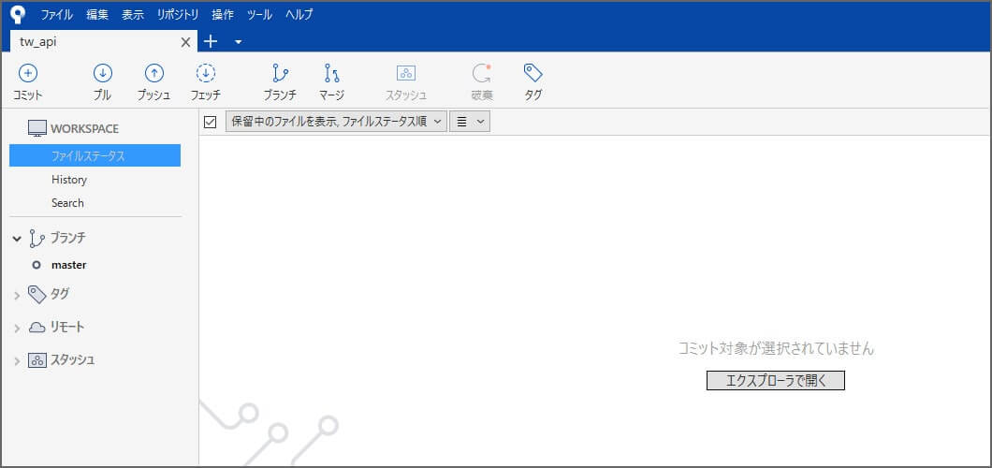Open the 保留中のファイルを表示 filter dropdown
The width and height of the screenshot is (992, 468).
[336, 122]
